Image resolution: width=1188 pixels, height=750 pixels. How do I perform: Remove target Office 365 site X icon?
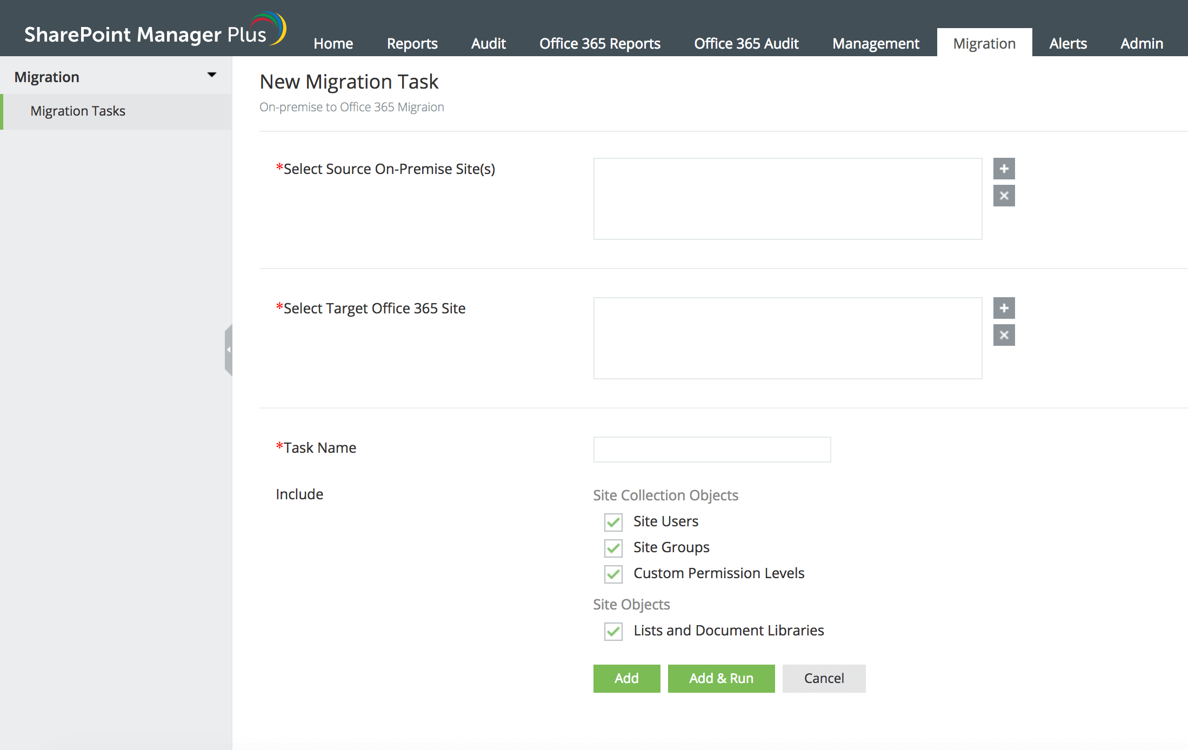click(1004, 335)
